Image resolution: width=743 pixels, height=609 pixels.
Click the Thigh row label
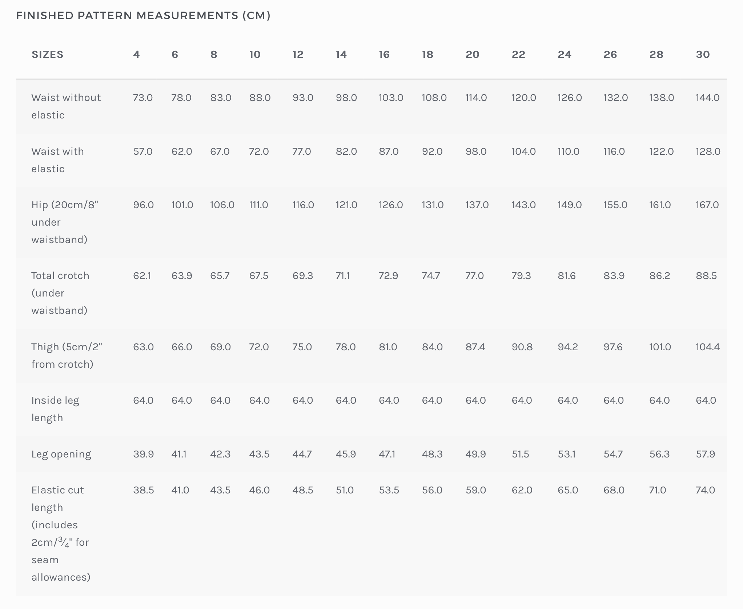(67, 355)
